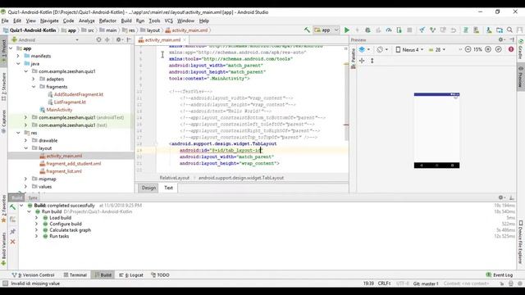Open the Version Control tool window
The width and height of the screenshot is (525, 295).
[33, 275]
